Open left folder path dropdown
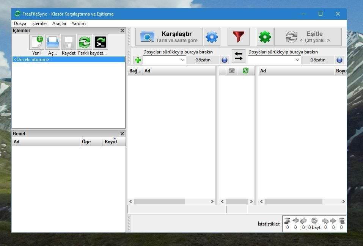Viewport: 363px width, 246px height. click(182, 60)
